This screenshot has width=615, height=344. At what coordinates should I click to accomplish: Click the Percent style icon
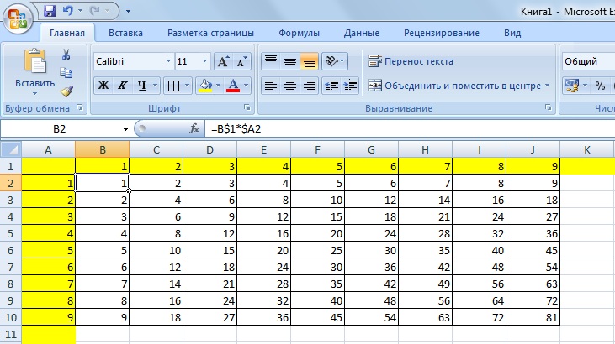(600, 86)
